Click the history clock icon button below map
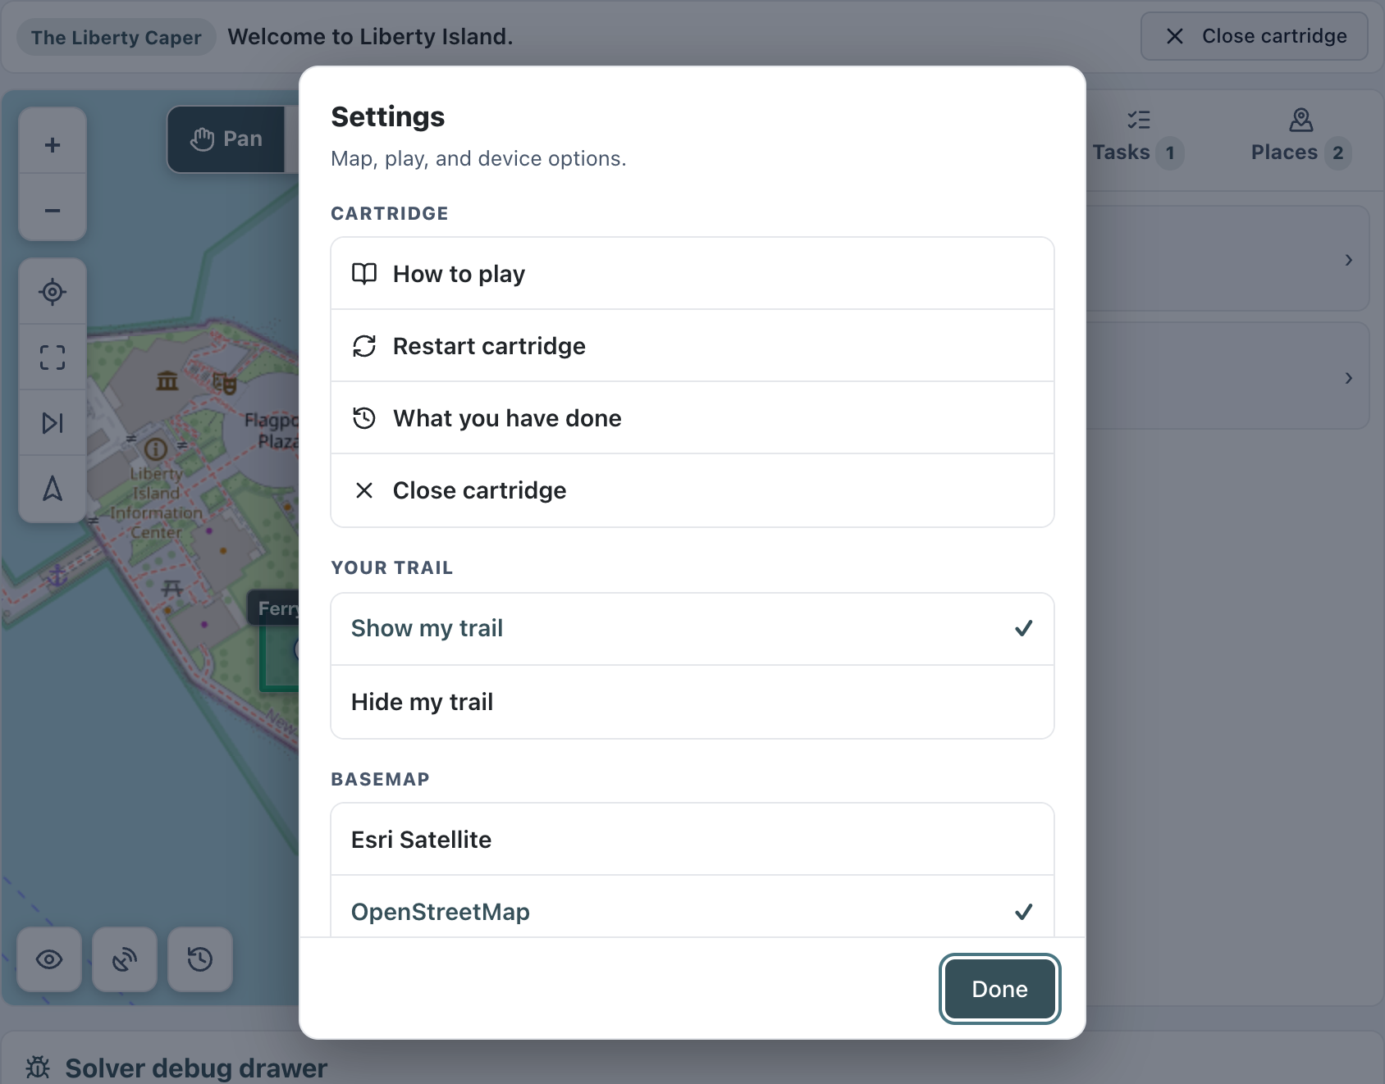Screen dimensions: 1385x1084 [x=200, y=959]
